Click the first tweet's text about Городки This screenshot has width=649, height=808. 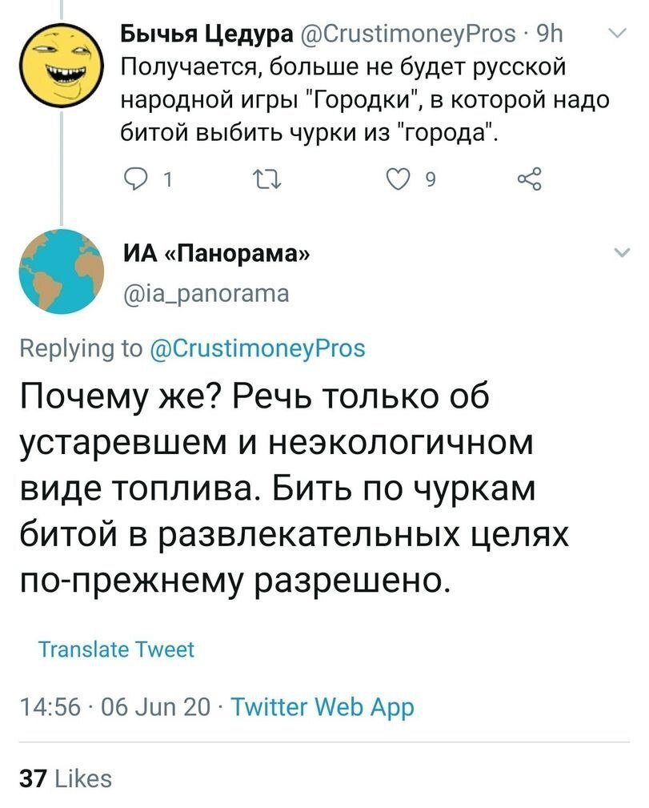(x=354, y=99)
